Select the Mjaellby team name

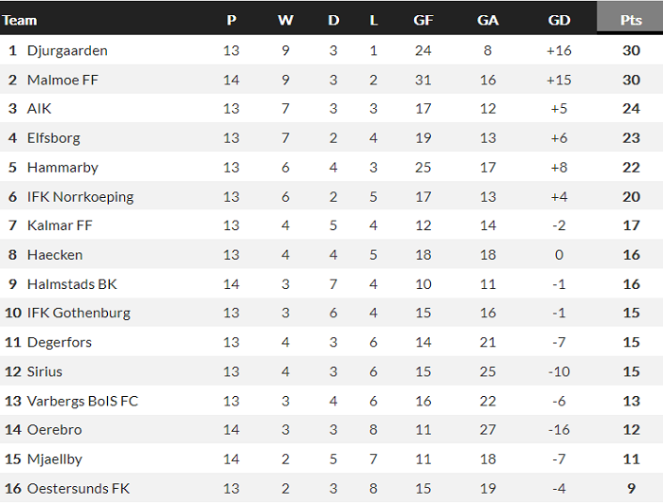[56, 459]
